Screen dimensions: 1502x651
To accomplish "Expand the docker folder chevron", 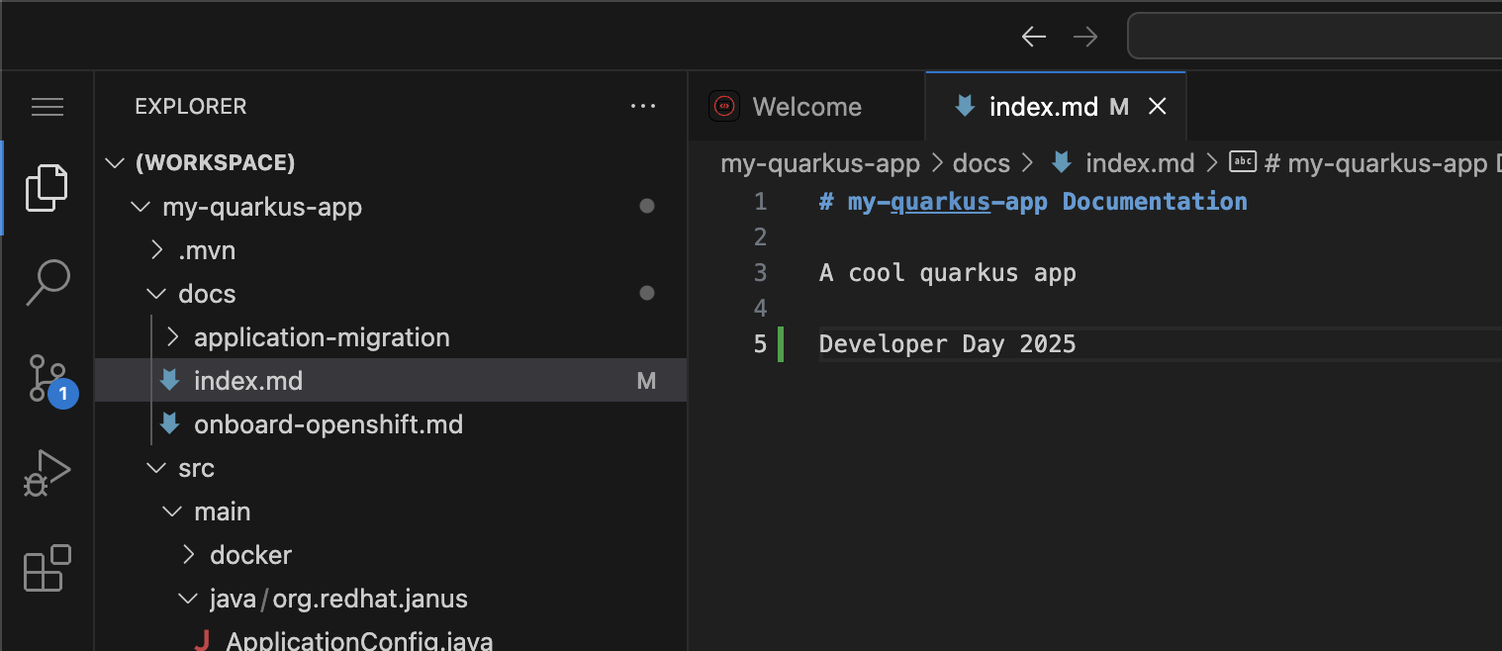I will pos(189,555).
